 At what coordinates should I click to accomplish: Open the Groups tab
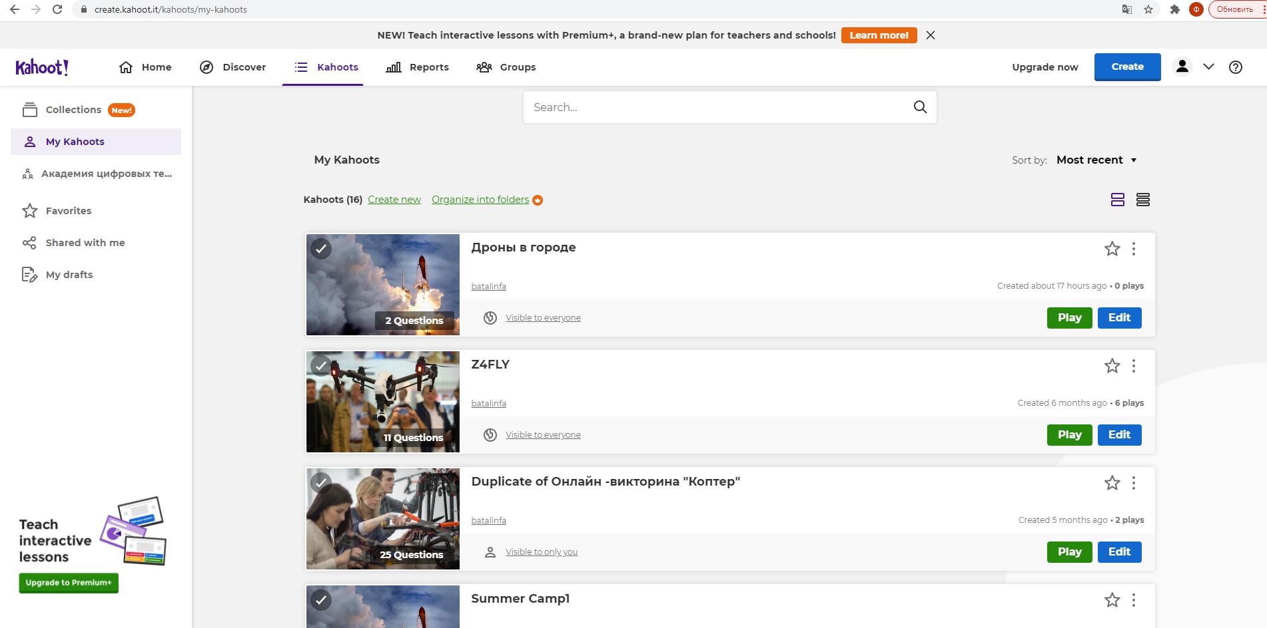pyautogui.click(x=506, y=67)
